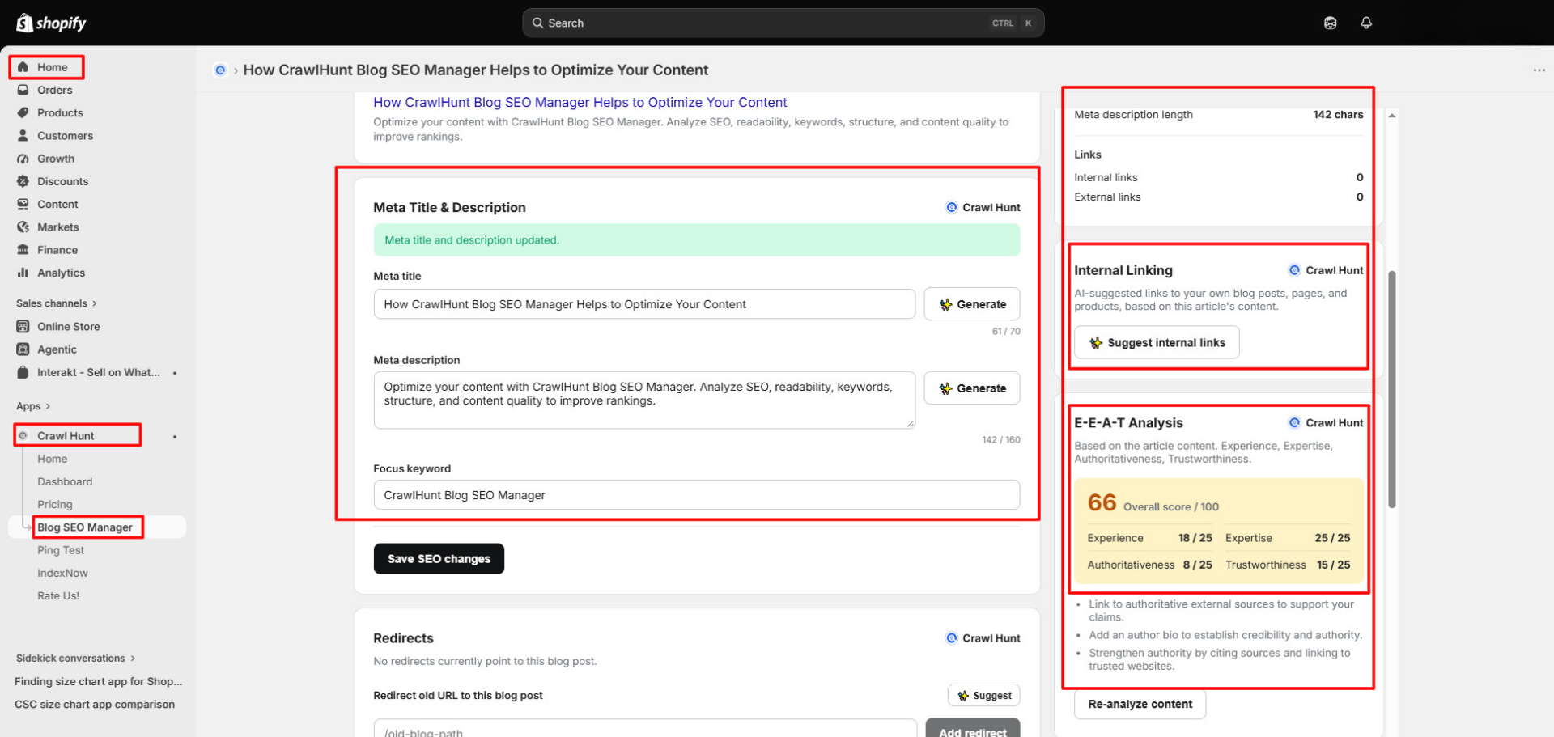1554x737 pixels.
Task: Go to Crawl Hunt Home submenu item
Action: click(53, 459)
